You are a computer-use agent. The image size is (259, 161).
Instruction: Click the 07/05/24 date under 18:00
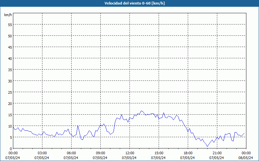click(x=187, y=158)
